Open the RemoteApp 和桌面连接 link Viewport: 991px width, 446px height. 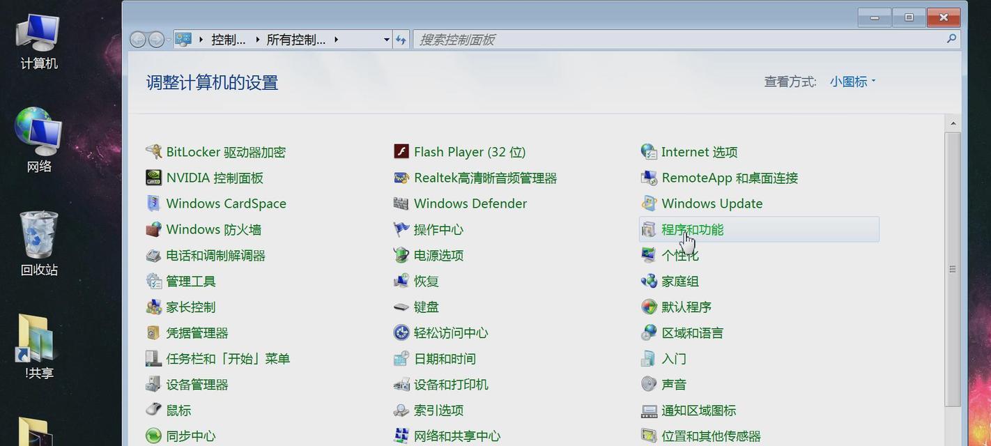(730, 178)
